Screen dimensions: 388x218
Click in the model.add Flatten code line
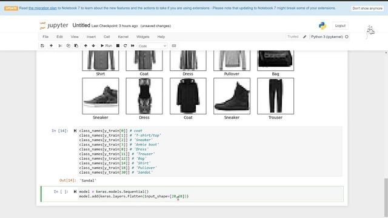pos(133,196)
